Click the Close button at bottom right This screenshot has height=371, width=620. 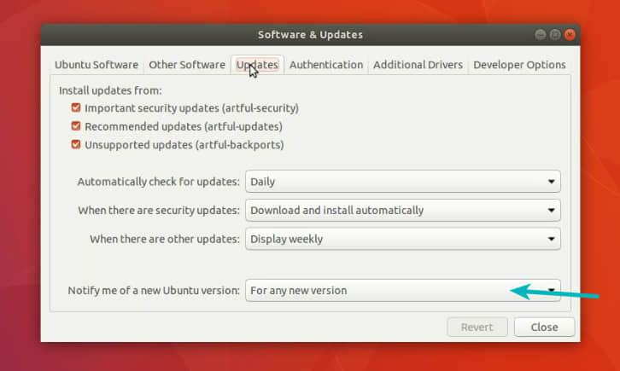pos(544,328)
